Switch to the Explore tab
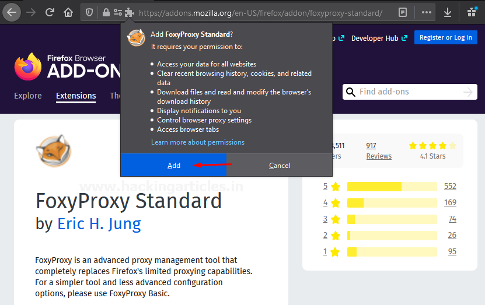The image size is (485, 305). point(28,96)
